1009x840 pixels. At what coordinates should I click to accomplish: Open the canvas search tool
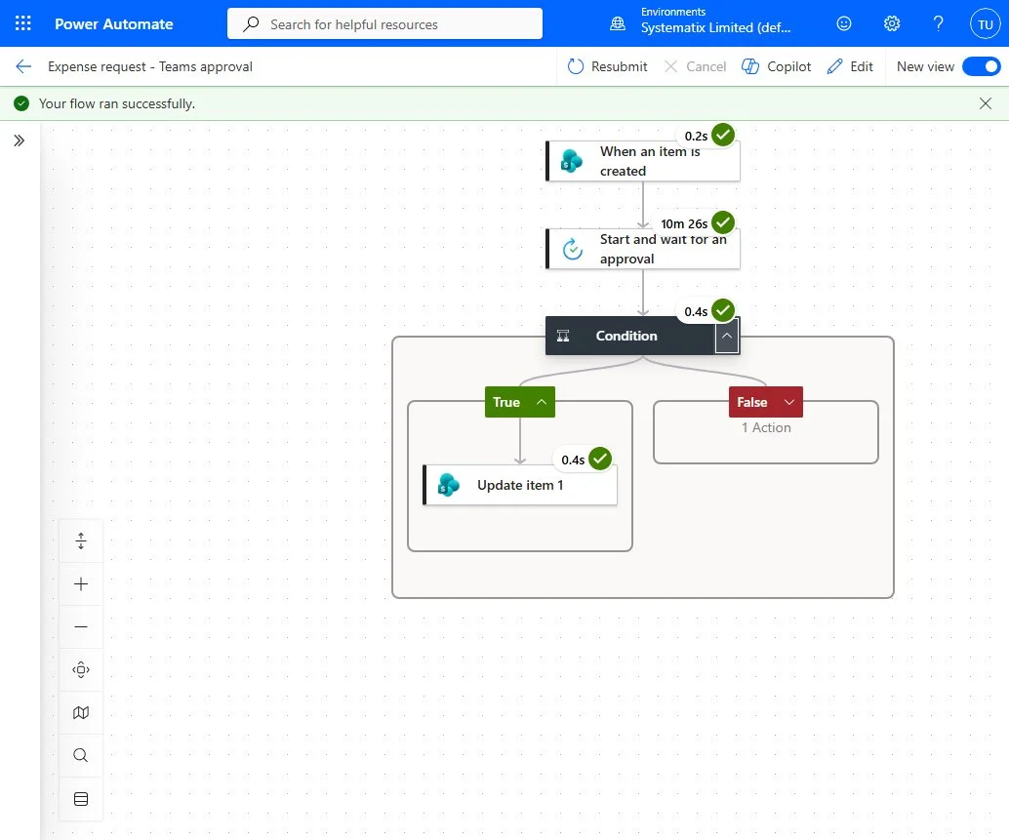click(81, 756)
